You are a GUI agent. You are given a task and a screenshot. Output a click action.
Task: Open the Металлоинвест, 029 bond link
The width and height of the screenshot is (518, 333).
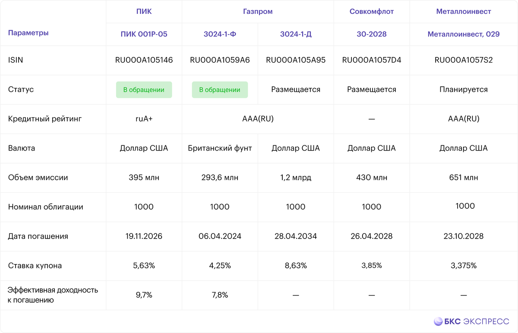(464, 34)
